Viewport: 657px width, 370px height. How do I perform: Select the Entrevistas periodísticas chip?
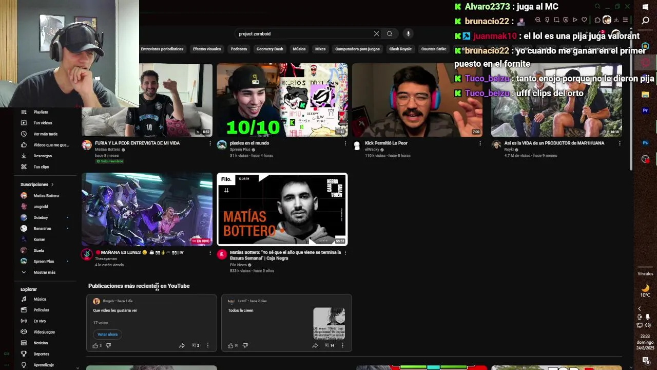pyautogui.click(x=162, y=49)
